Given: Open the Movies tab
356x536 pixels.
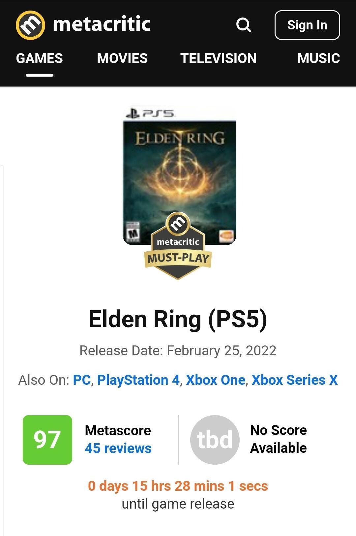Looking at the screenshot, I should tap(122, 58).
